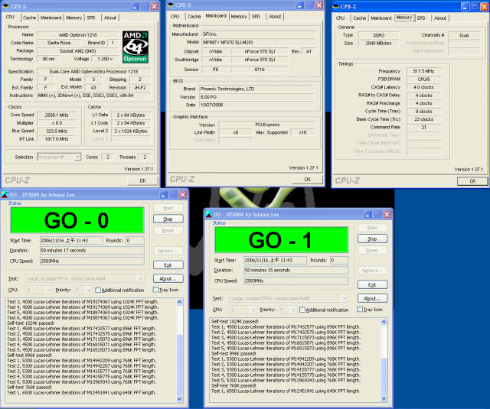The image size is (490, 409).
Task: Close the GO - 0 SP2004 window
Action: coord(183,195)
